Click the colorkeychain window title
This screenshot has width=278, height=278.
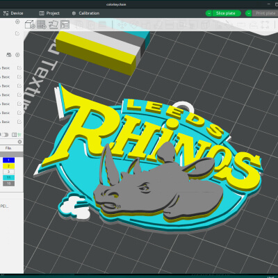click(116, 4)
